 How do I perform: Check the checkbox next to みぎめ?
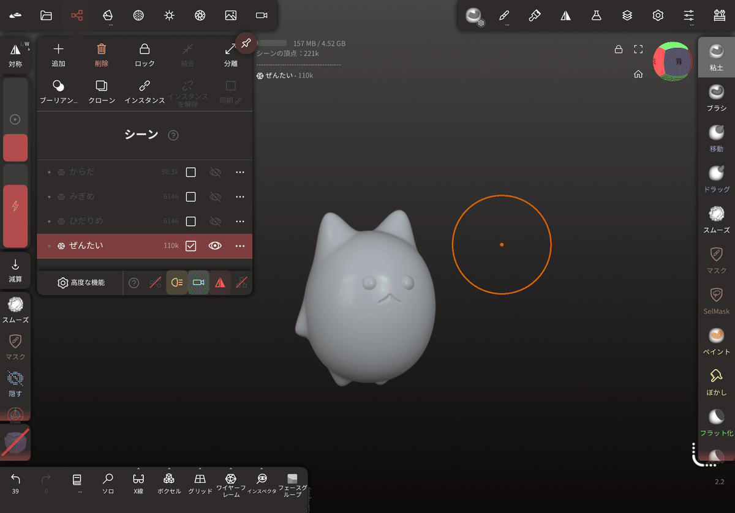[x=190, y=197]
